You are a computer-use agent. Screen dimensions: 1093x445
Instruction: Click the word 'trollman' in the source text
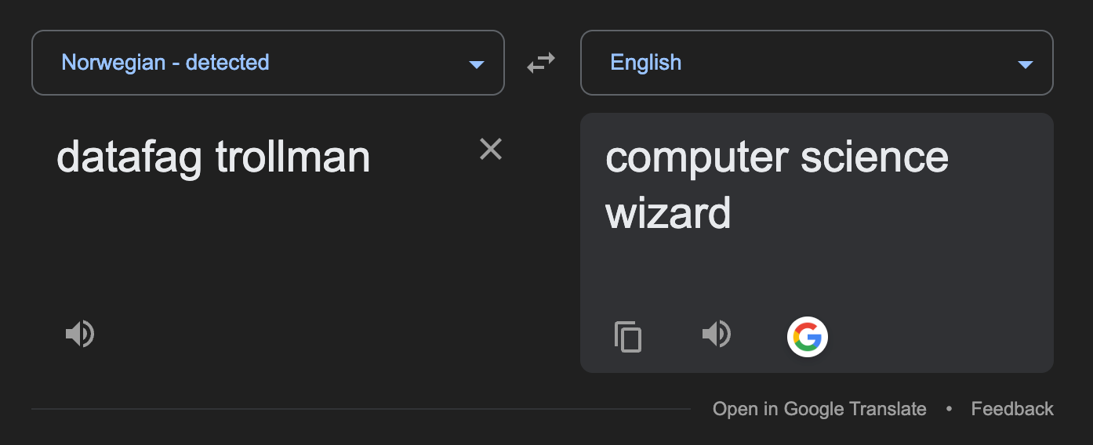pos(292,157)
